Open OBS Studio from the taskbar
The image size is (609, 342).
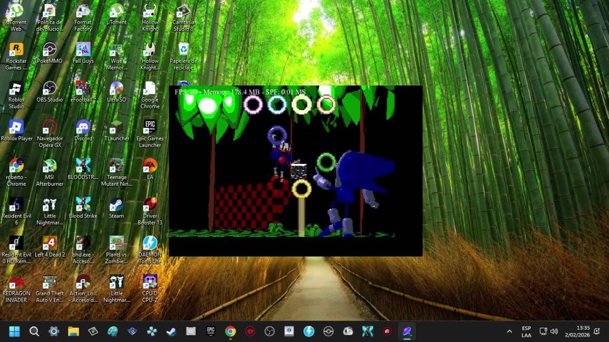tap(270, 331)
